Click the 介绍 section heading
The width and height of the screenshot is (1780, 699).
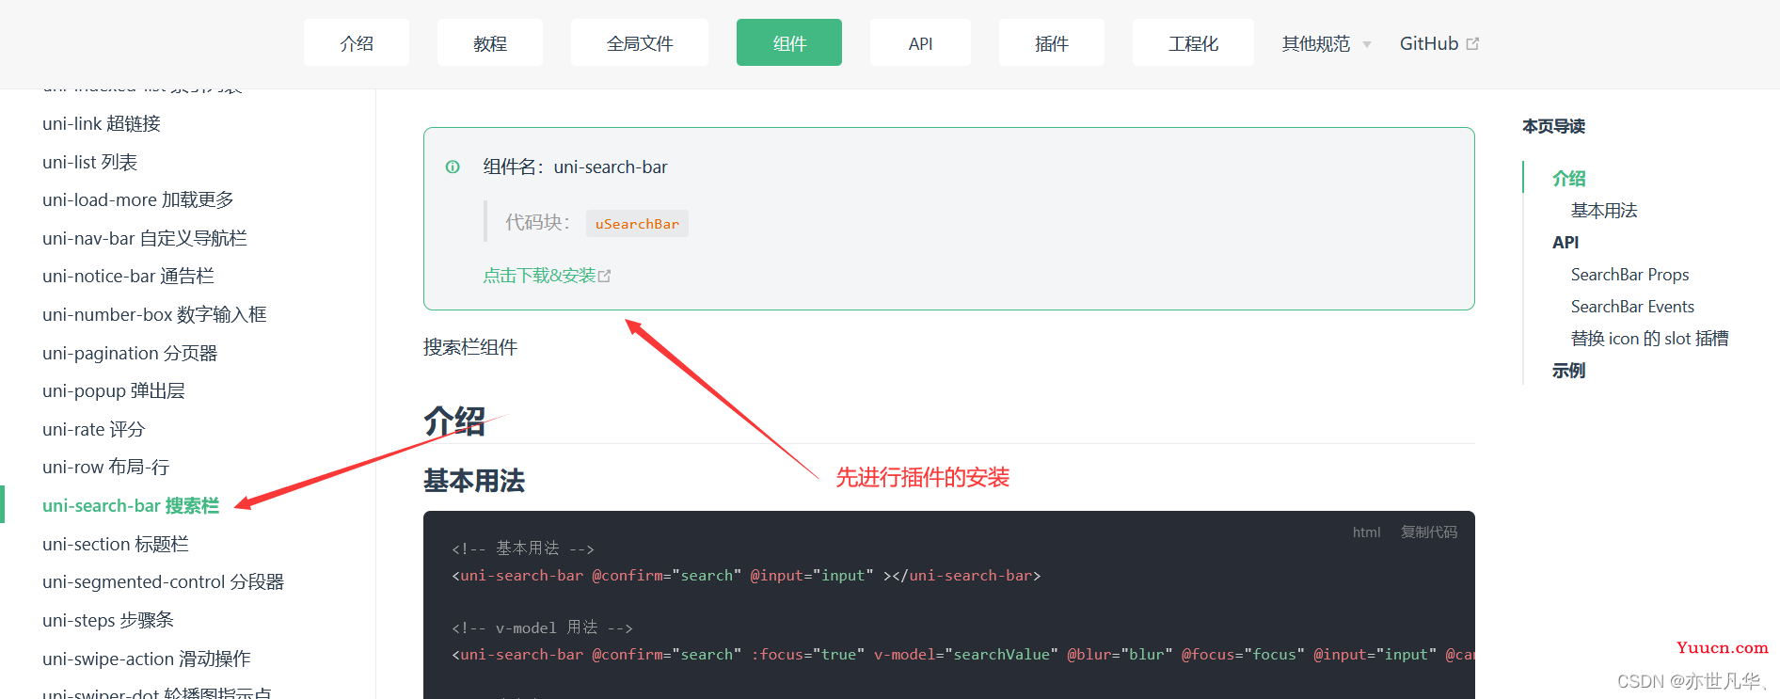point(454,421)
